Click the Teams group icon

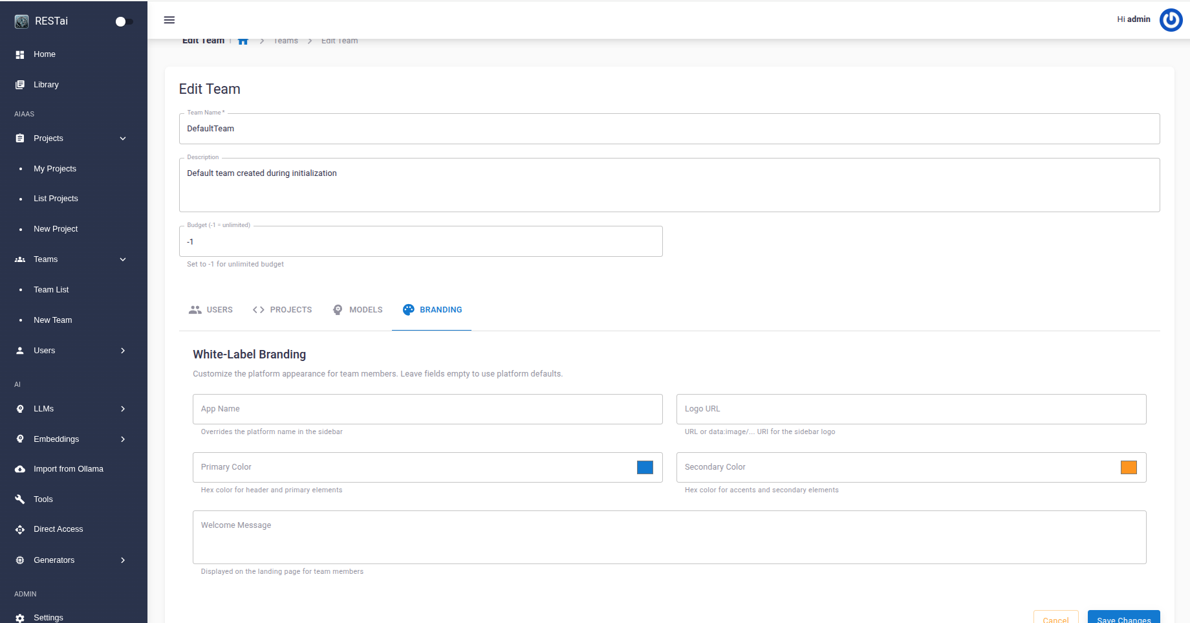(x=20, y=259)
